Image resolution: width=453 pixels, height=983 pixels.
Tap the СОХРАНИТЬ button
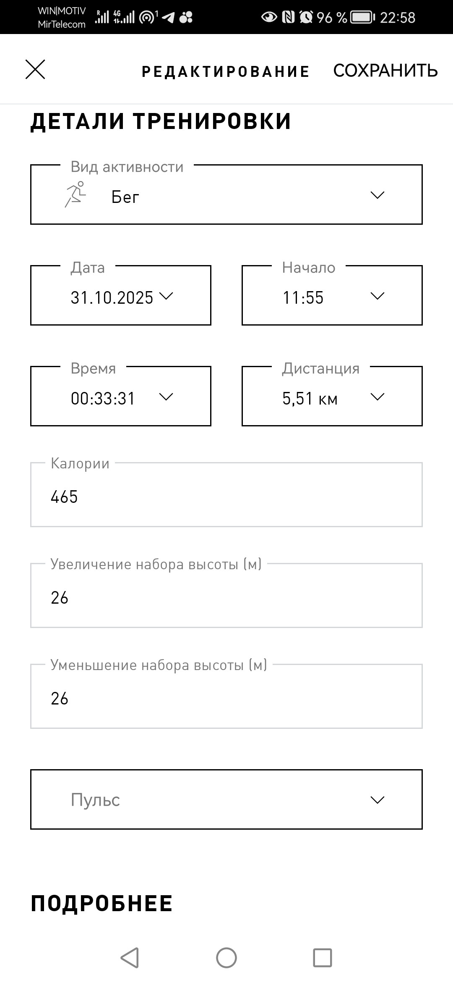pyautogui.click(x=385, y=71)
